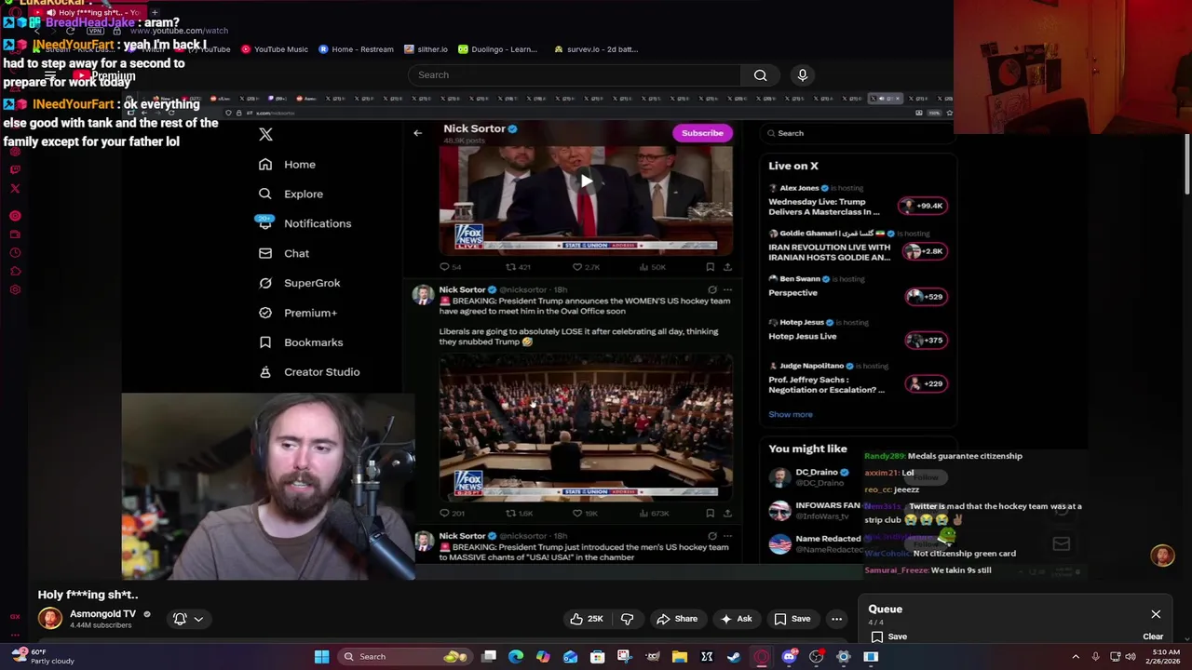Screen dimensions: 1192x670
Task: Open the survev.io bookmark
Action: pos(596,49)
